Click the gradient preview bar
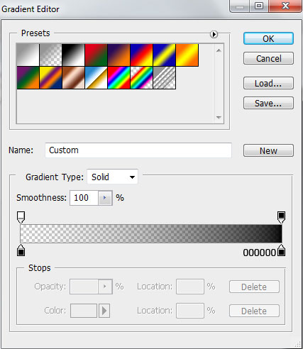Image resolution: width=303 pixels, height=349 pixels. pos(151,233)
